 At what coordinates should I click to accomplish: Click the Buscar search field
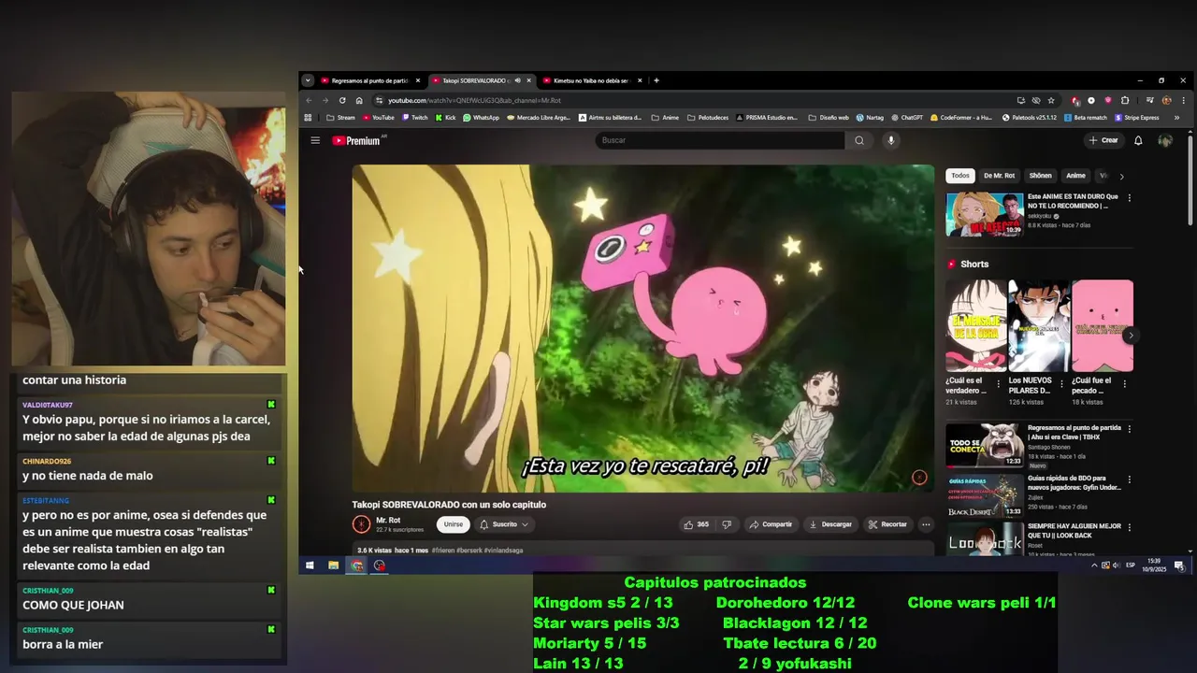click(719, 140)
